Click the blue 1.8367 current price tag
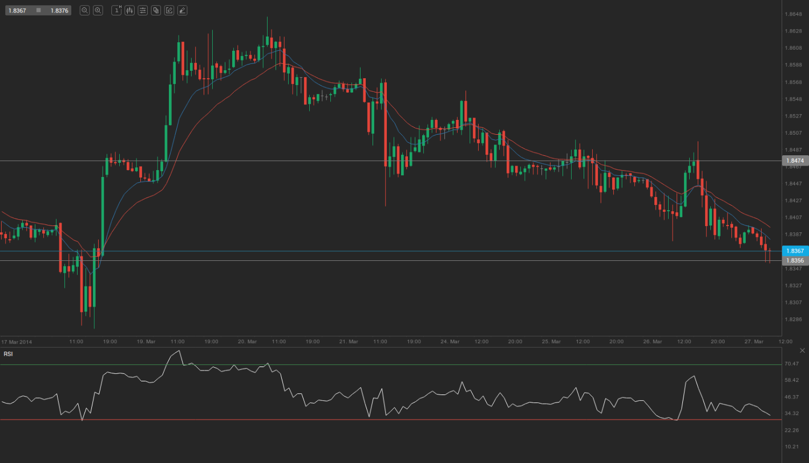The width and height of the screenshot is (809, 463). 794,251
